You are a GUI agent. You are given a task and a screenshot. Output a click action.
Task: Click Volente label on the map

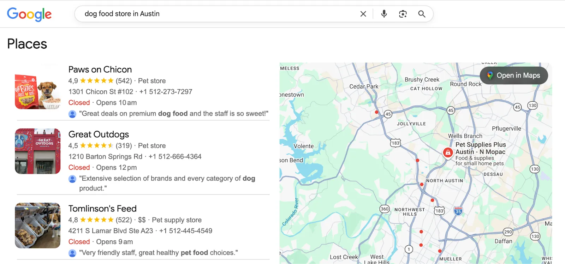pos(304,146)
